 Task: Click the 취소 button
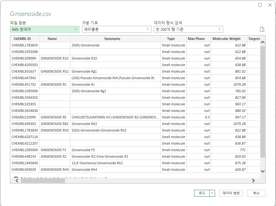point(256,193)
